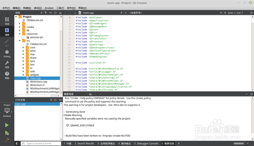Open the Open Documents panel selector
The image size is (254, 146).
tap(34, 100)
